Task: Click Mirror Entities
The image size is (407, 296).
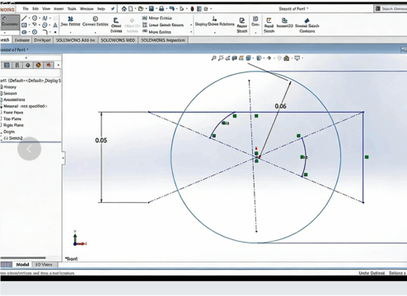Action: [x=157, y=18]
